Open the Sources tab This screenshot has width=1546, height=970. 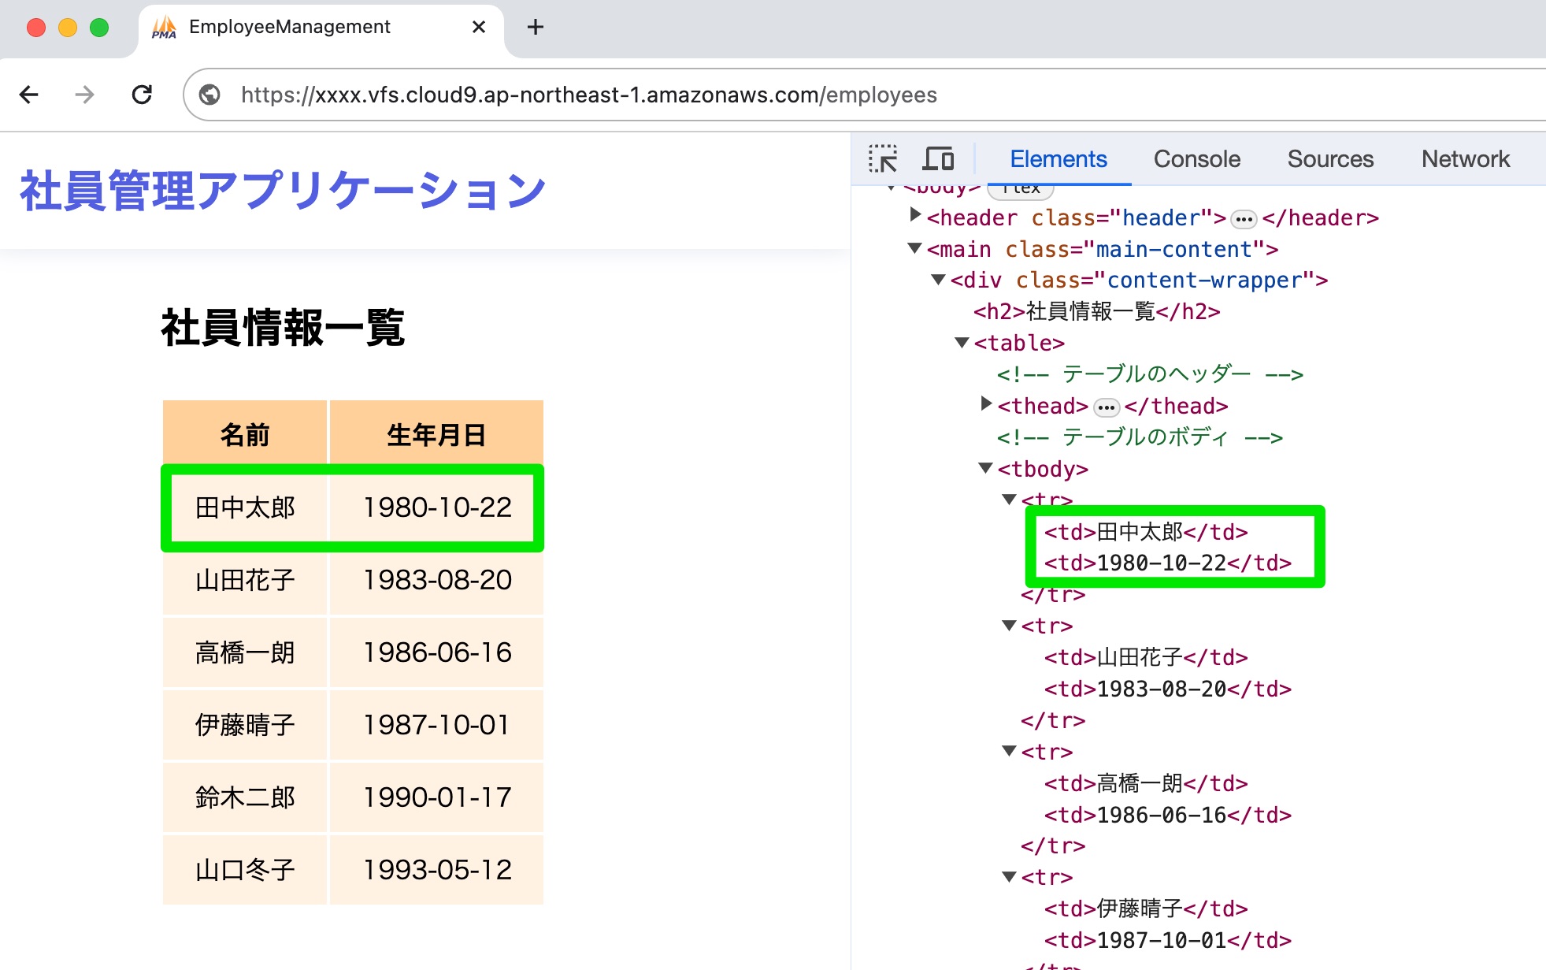click(1330, 159)
